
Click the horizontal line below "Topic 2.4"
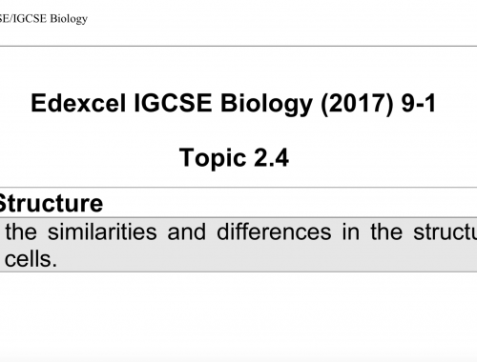pos(238,188)
